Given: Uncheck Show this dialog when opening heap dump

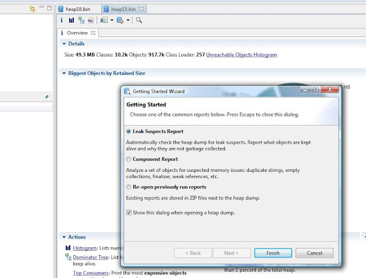Looking at the screenshot, I should point(129,212).
